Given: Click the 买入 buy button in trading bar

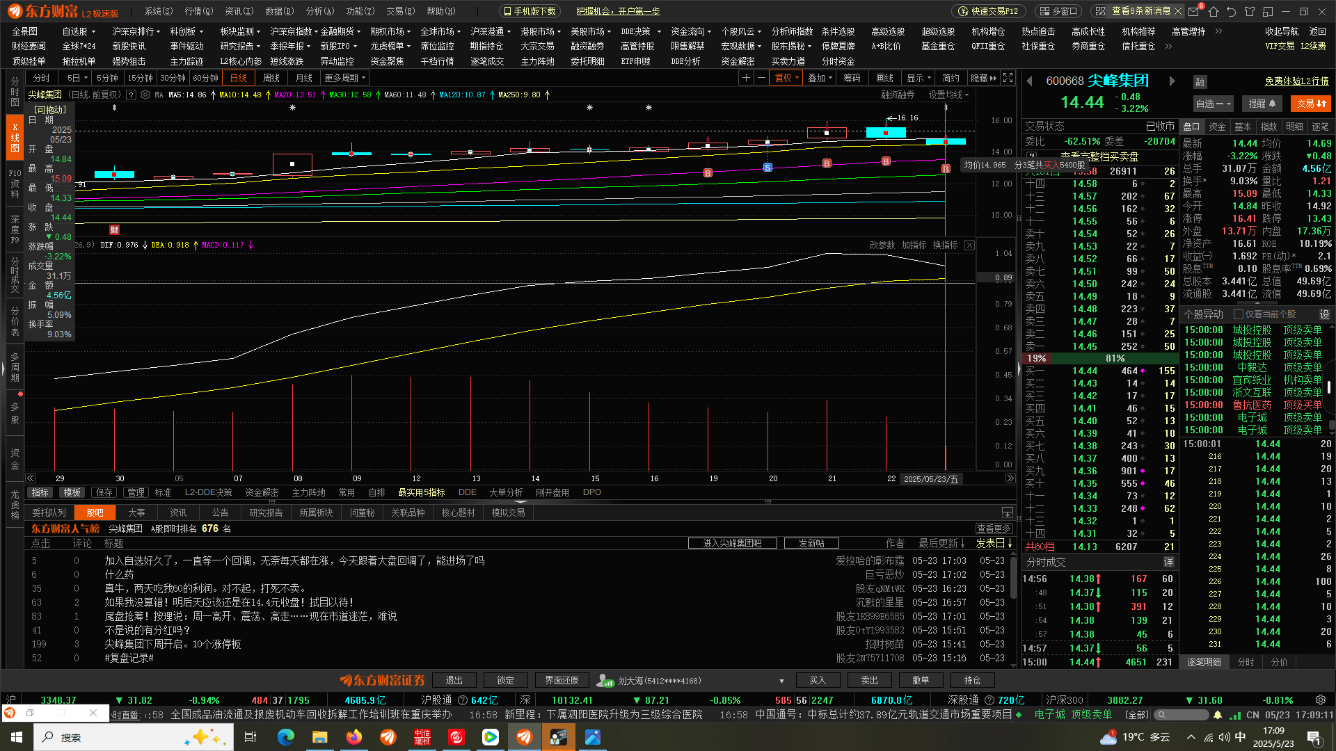Looking at the screenshot, I should [818, 680].
